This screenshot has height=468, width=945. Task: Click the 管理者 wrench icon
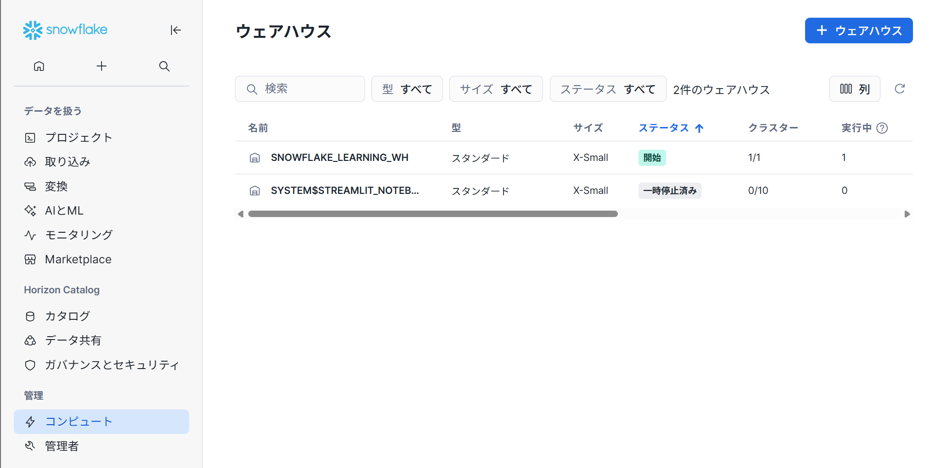(30, 446)
